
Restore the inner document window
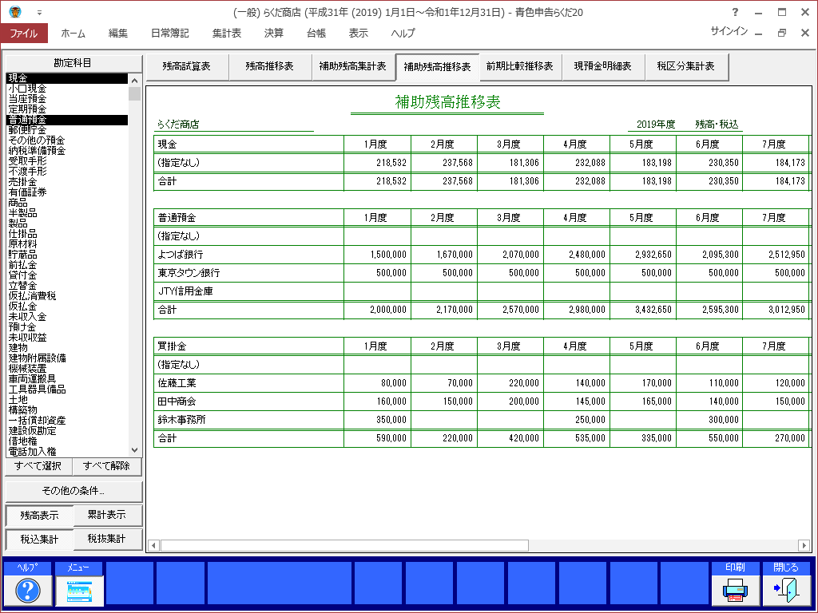click(x=781, y=32)
